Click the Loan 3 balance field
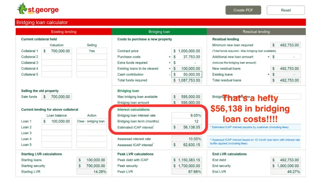Viewport: 320px width, 180px height. 57,133
